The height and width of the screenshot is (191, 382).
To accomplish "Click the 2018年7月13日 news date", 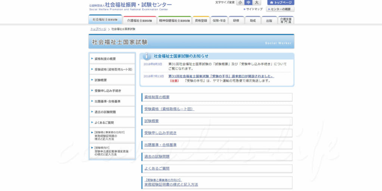I will click(x=154, y=76).
